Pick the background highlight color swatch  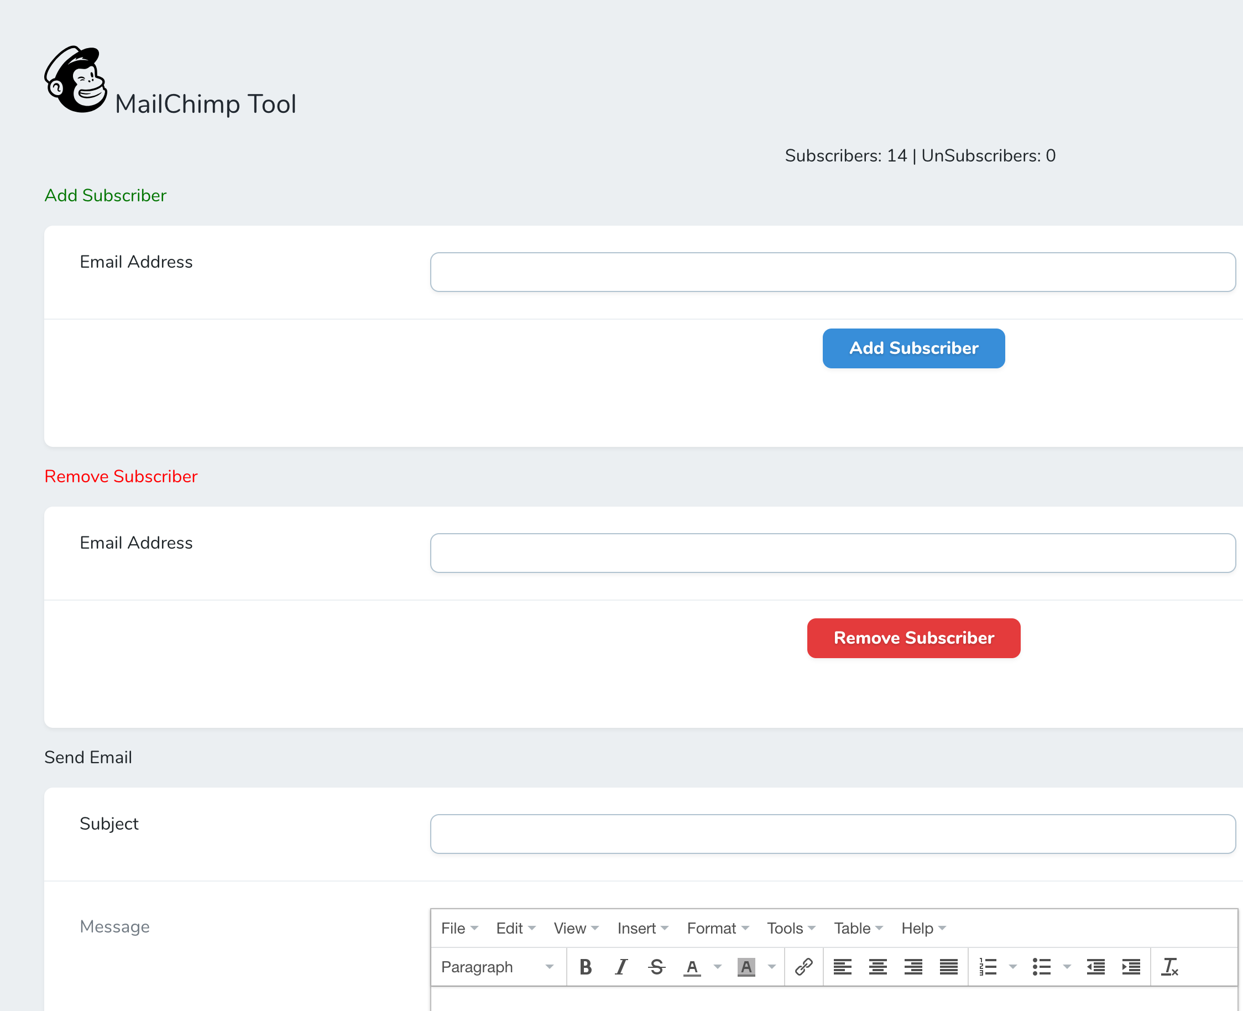pos(746,967)
